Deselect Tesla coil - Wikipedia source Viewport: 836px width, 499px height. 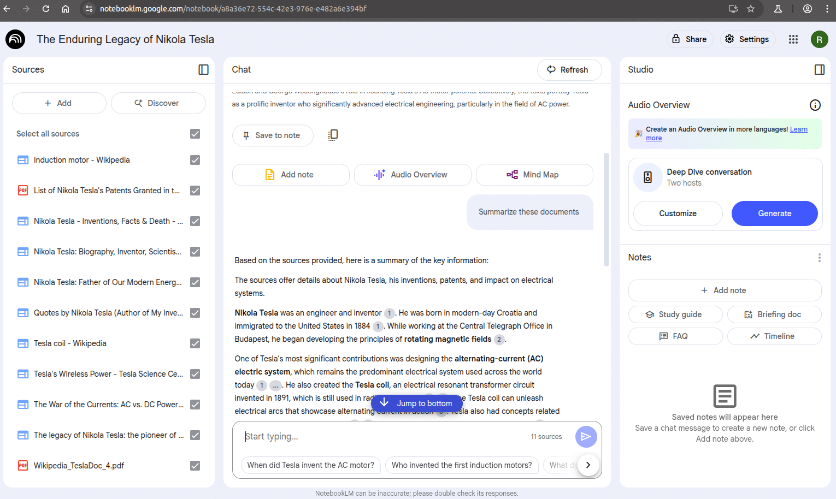pos(195,343)
